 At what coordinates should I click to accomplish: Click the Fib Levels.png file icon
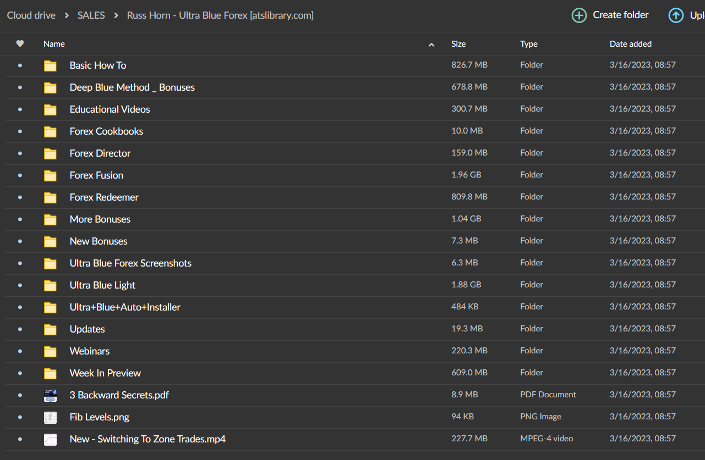tap(50, 417)
